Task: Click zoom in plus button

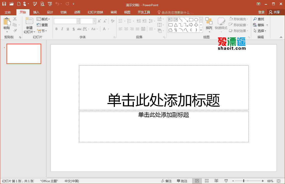Action: [x=263, y=181]
